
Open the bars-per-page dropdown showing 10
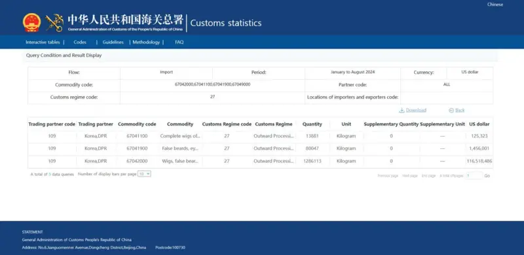[144, 174]
